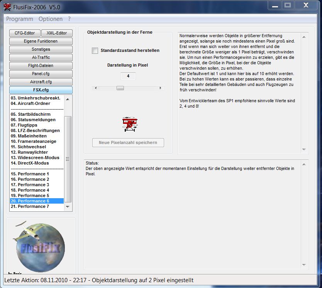
Task: Select 06. Statusmeldungen list entry
Action: [37, 120]
